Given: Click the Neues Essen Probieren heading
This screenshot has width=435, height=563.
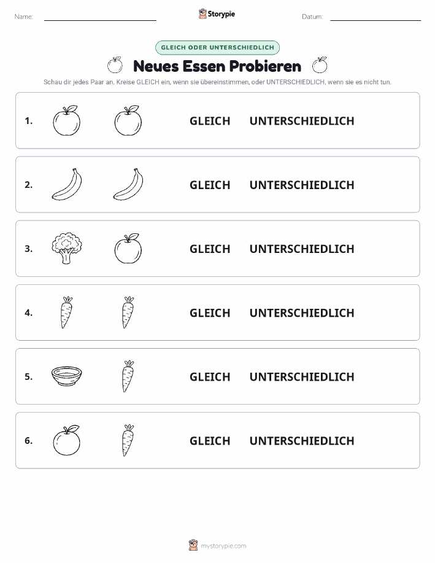Looking at the screenshot, I should coord(217,66).
